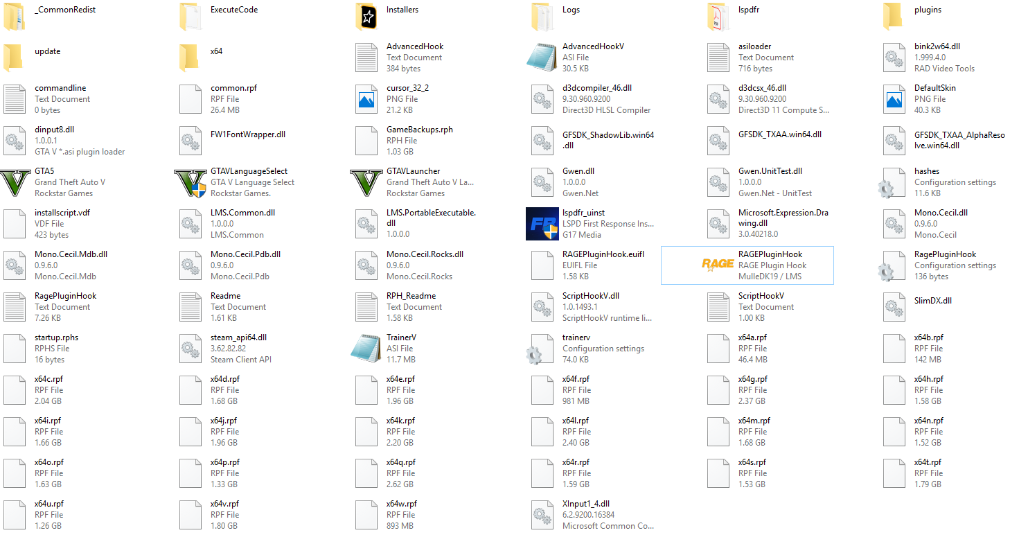Select the GTAVLauncher application icon
Viewport: 1019px width, 544px height.
coord(366,182)
